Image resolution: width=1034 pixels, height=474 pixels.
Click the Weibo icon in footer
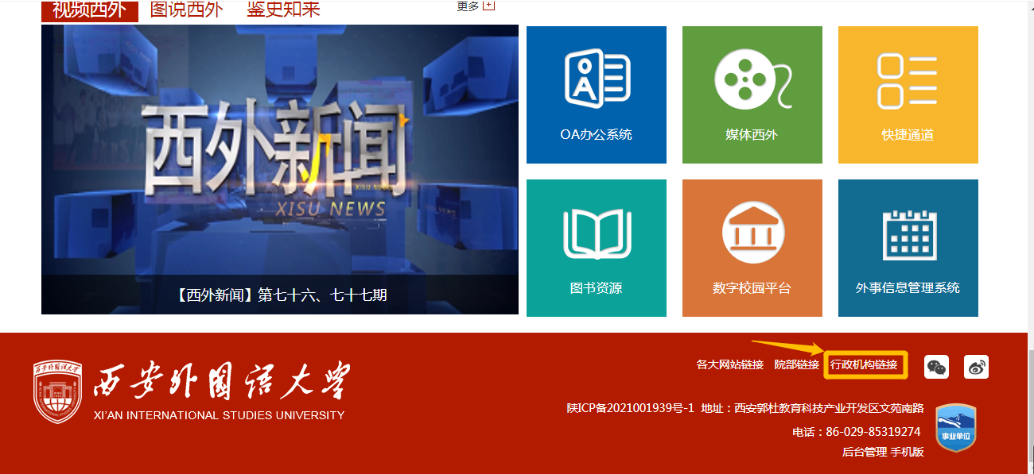pos(976,367)
